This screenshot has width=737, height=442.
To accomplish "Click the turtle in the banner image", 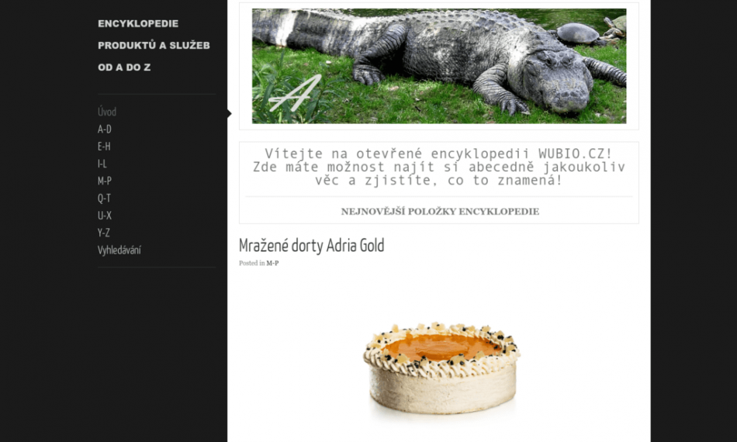I will coord(578,33).
